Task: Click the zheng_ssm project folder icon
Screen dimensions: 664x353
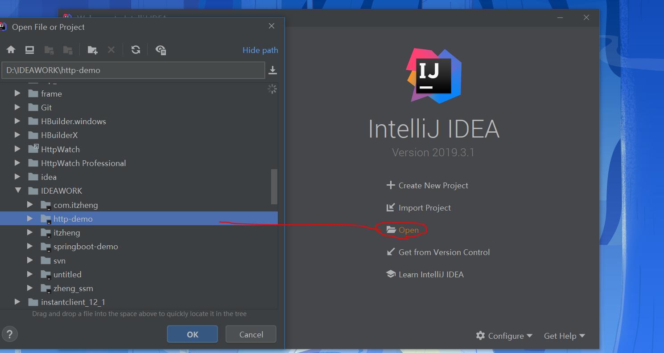Action: [x=46, y=288]
